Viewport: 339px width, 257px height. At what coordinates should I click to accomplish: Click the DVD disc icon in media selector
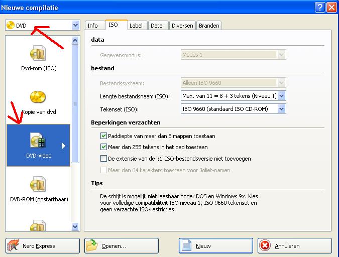[x=11, y=25]
